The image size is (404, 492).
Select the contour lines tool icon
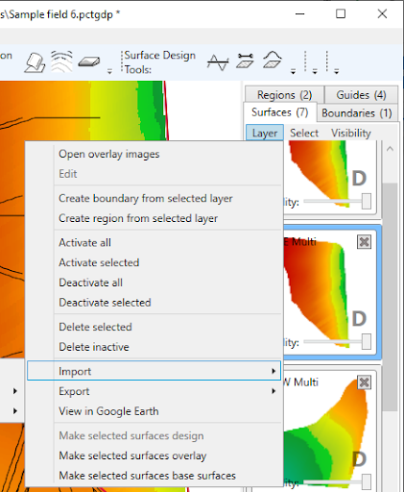pyautogui.click(x=61, y=61)
